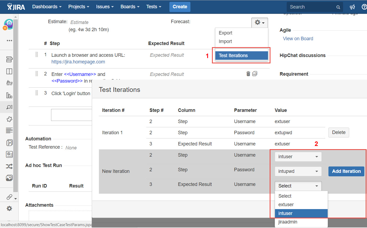
Task: Open the View on Board link
Action: [x=298, y=39]
